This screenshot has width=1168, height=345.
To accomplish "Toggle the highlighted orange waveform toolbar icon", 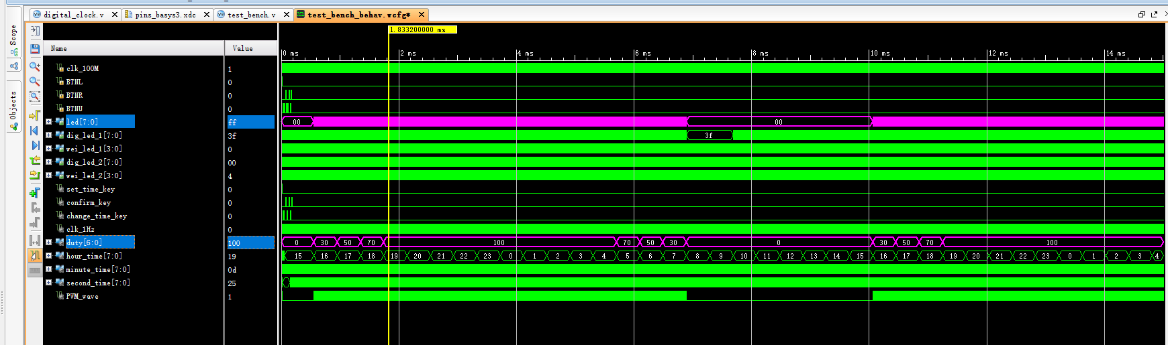I will (x=35, y=255).
